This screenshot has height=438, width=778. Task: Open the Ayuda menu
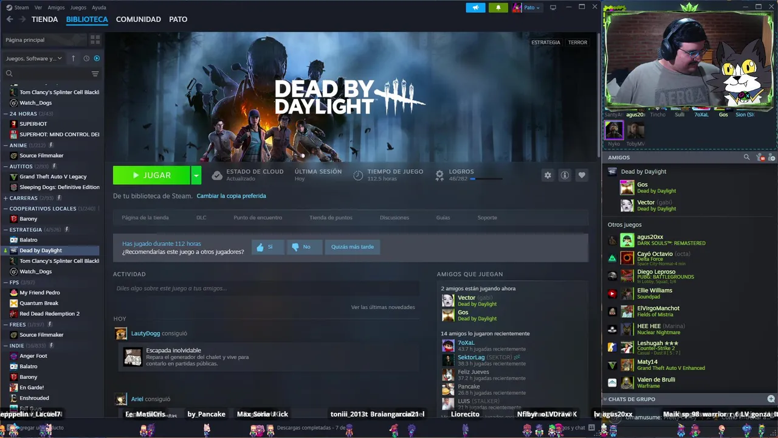tap(98, 7)
